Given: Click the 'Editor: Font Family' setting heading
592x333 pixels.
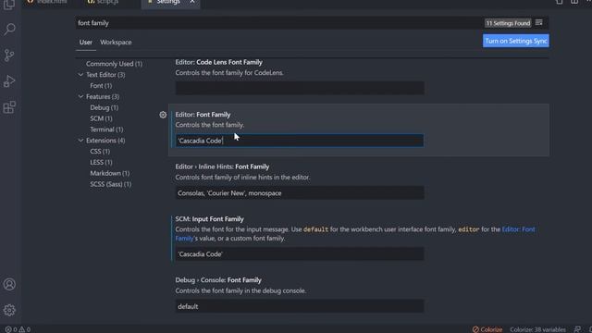Looking at the screenshot, I should [203, 115].
